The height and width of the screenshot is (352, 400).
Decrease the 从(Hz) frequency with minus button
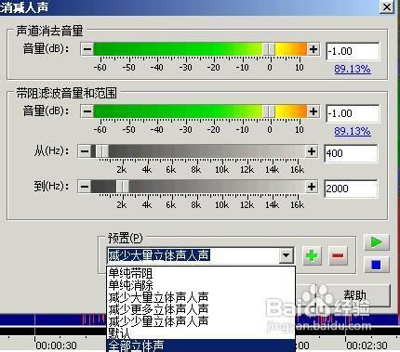tap(85, 151)
